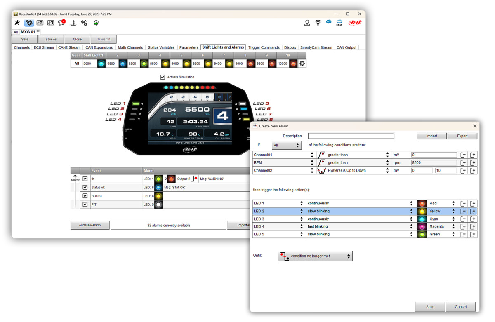This screenshot has width=495, height=322.
Task: Click the alarm Description text field
Action: [x=351, y=136]
